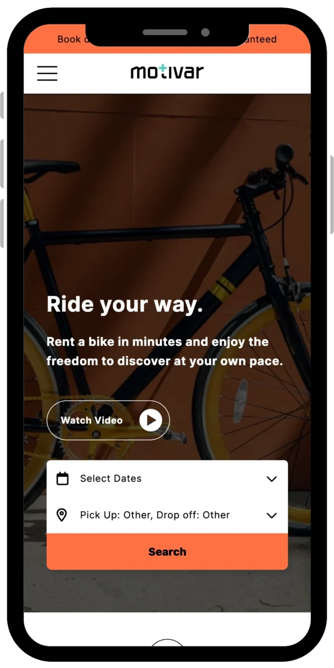Click the orange announcement banner
The height and width of the screenshot is (668, 334).
pyautogui.click(x=167, y=39)
